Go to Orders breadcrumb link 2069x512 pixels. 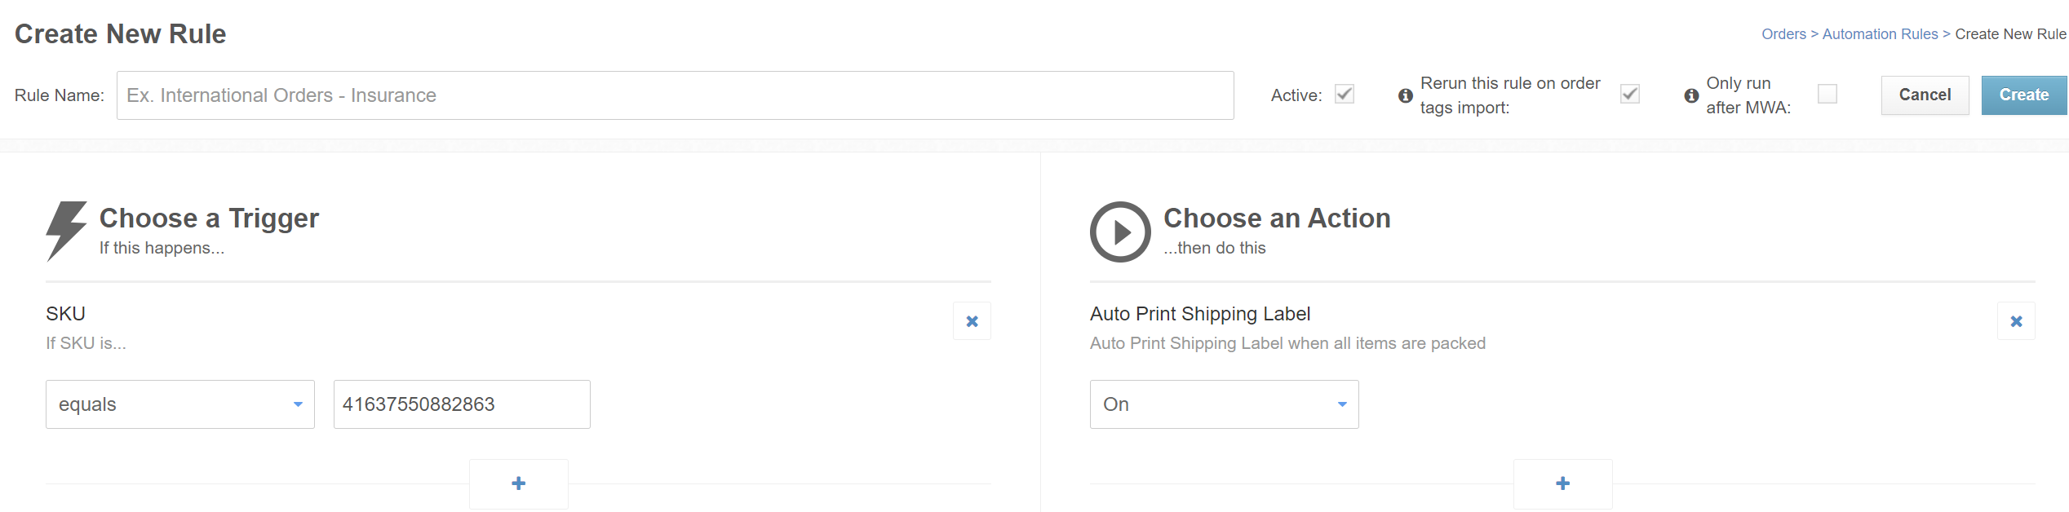click(x=1783, y=34)
